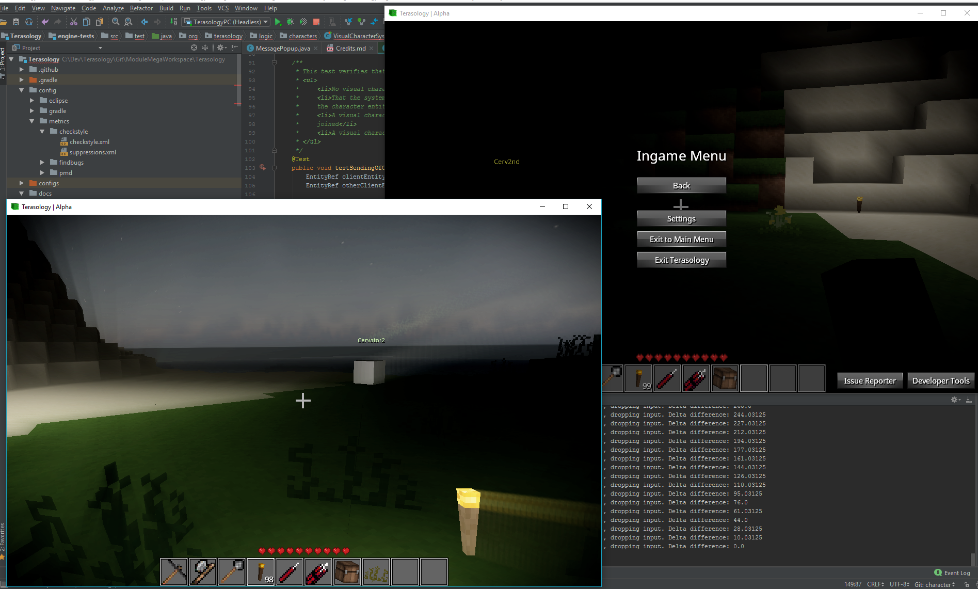Select torch slot showing 99 in back game window
The height and width of the screenshot is (589, 978).
point(638,378)
